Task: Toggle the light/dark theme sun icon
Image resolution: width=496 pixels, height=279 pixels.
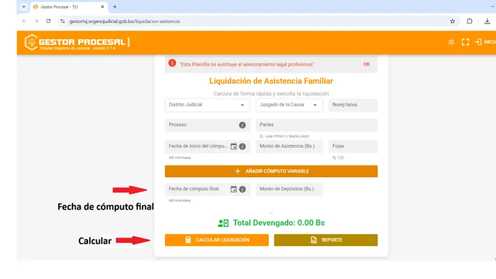Action: pos(451,42)
